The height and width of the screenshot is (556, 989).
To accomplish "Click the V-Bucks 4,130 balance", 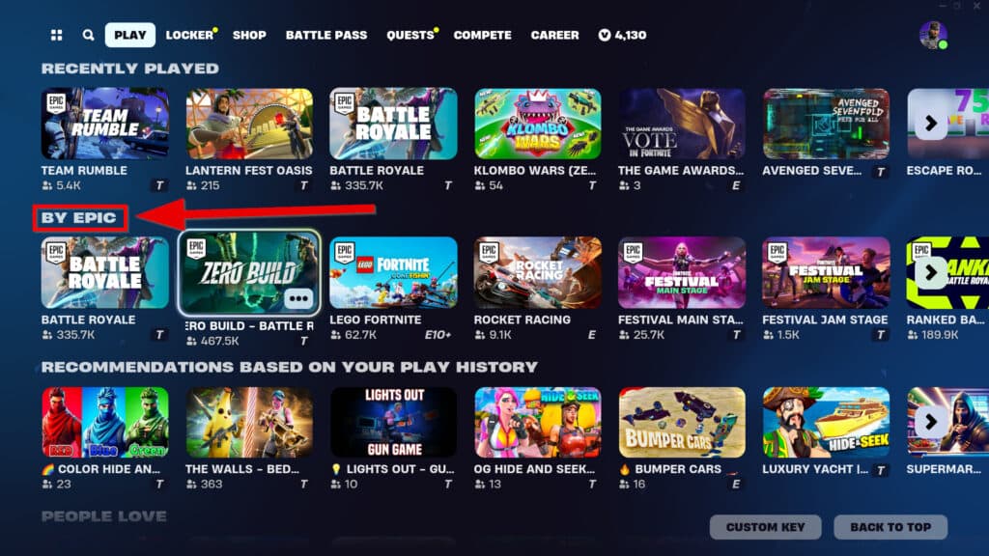I will pos(622,36).
